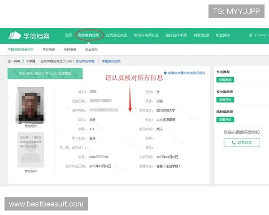The width and height of the screenshot is (269, 215).
Task: Click the major value 人力资源管理
Action: click(x=166, y=120)
